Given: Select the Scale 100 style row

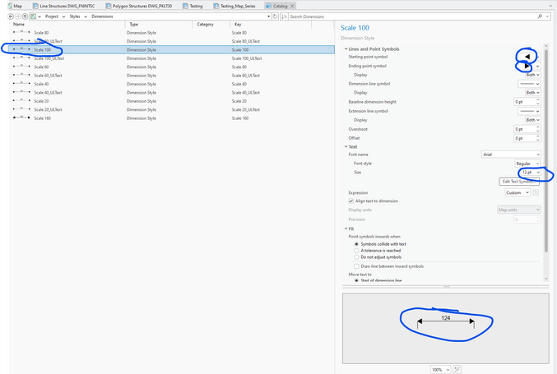Looking at the screenshot, I should click(x=172, y=49).
